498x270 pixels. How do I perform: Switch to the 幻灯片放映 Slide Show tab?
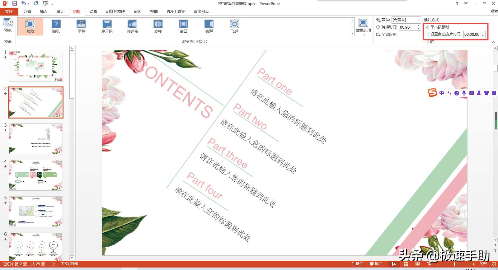[115, 12]
